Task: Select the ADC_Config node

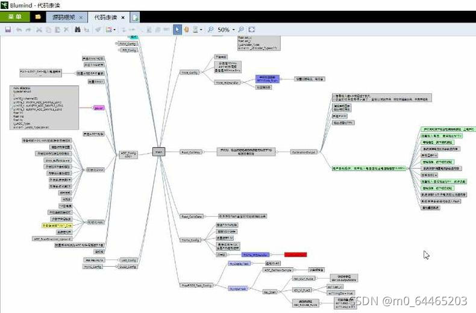Action: pos(128,155)
